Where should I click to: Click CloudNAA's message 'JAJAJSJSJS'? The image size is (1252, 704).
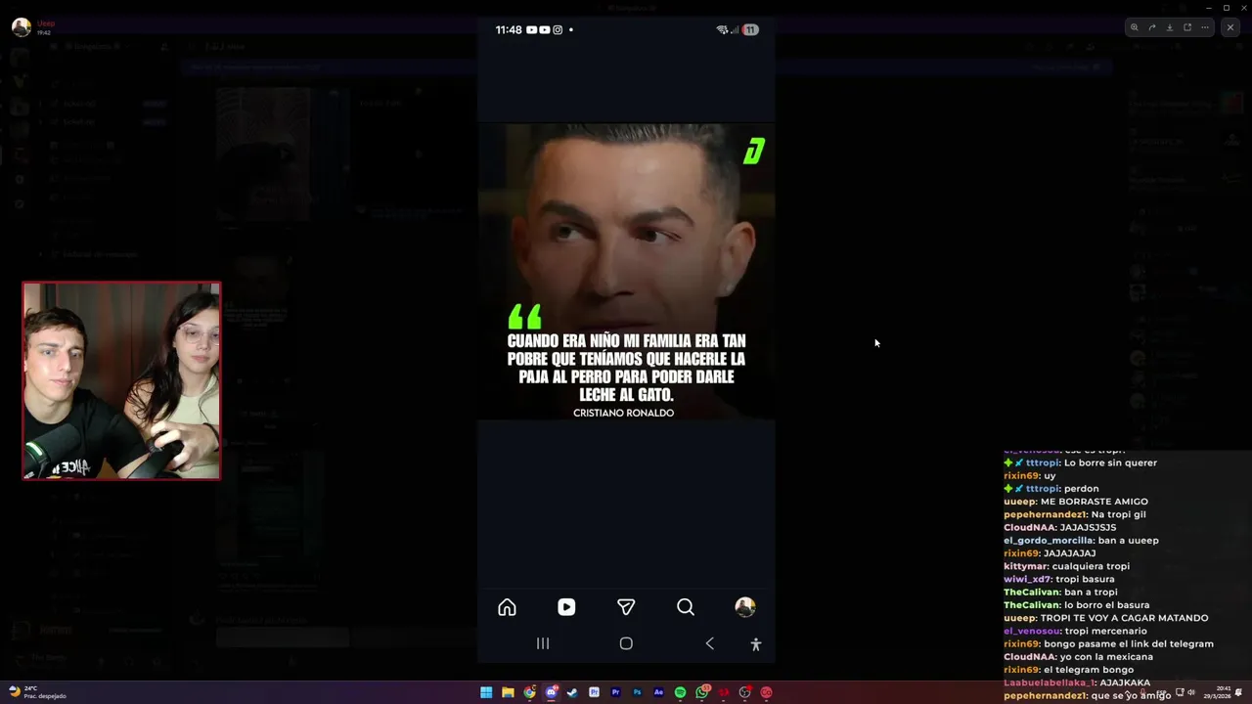pos(1088,527)
